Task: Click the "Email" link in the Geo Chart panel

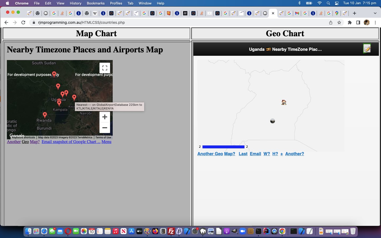Action: coord(255,154)
